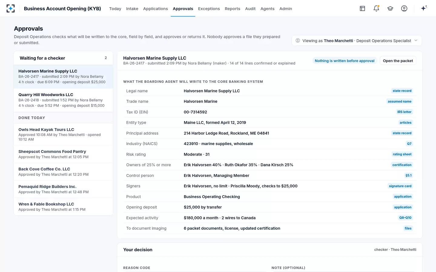Open the assumed name source tag

pos(400,102)
